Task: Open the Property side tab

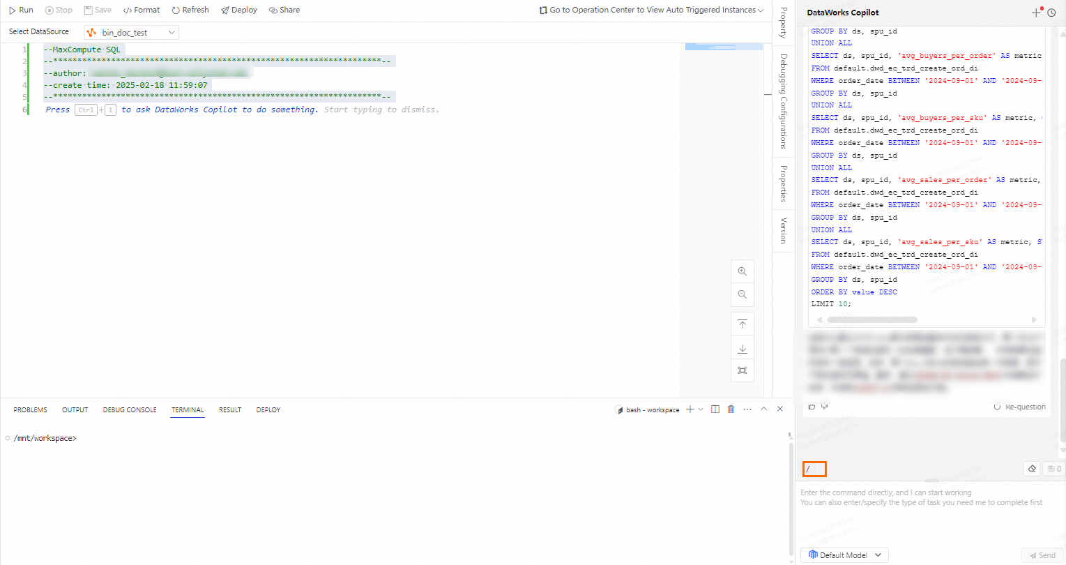Action: click(x=784, y=22)
